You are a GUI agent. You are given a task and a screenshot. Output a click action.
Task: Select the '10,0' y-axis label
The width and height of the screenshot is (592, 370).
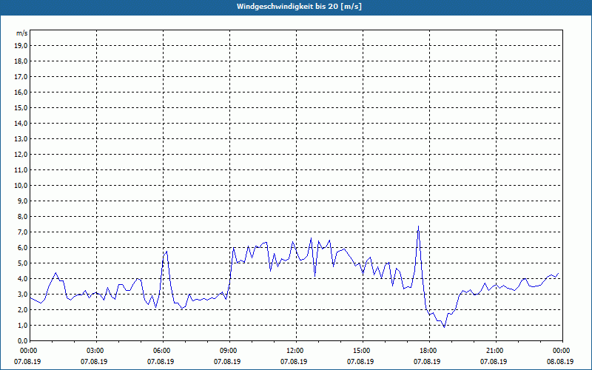[x=21, y=186]
